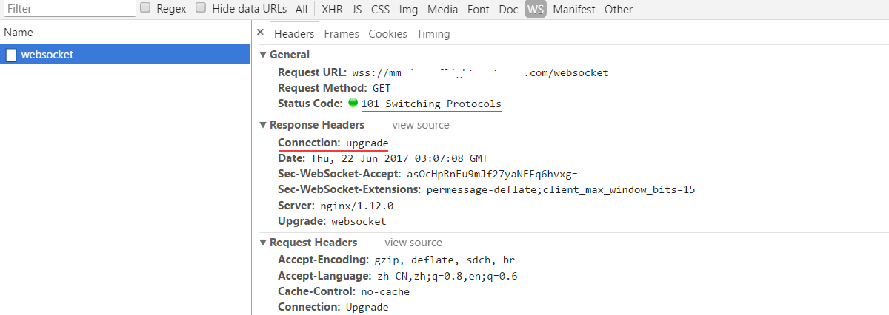Open the Cookies tab
Viewport: 889px width, 315px height.
[x=387, y=33]
